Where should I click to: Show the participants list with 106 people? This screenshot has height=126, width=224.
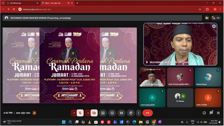[216, 18]
